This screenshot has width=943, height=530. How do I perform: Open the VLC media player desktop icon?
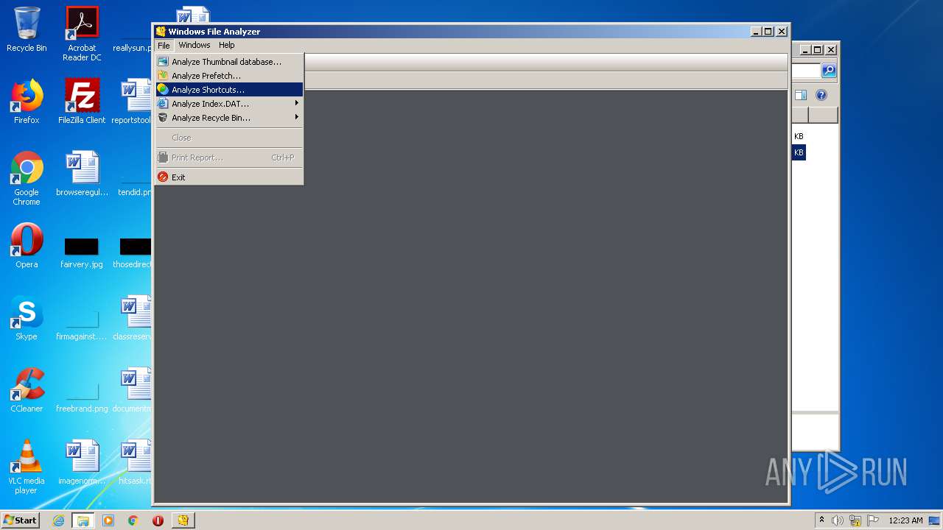click(x=27, y=467)
